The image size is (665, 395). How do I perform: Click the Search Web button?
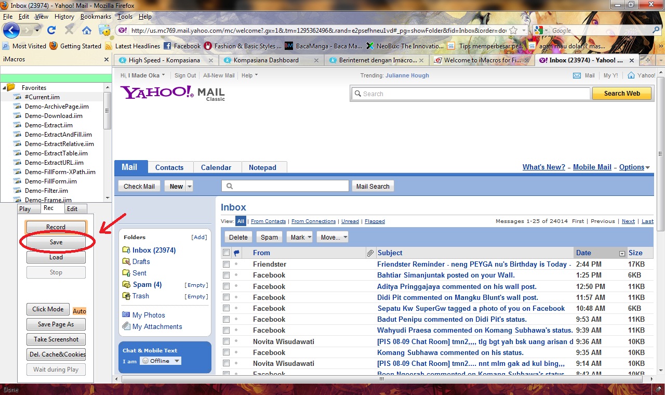(x=622, y=94)
